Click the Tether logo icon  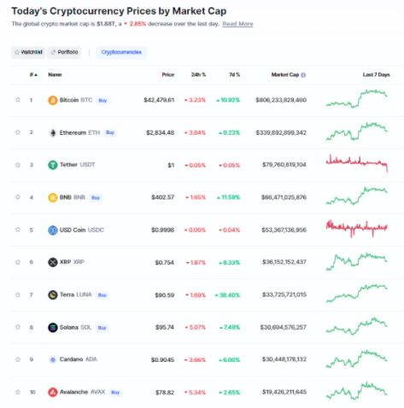[x=53, y=165]
